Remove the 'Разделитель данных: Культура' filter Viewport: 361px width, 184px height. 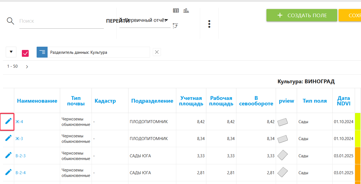pos(157,52)
